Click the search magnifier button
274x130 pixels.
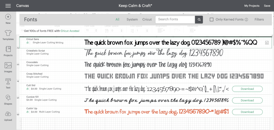tap(199, 19)
